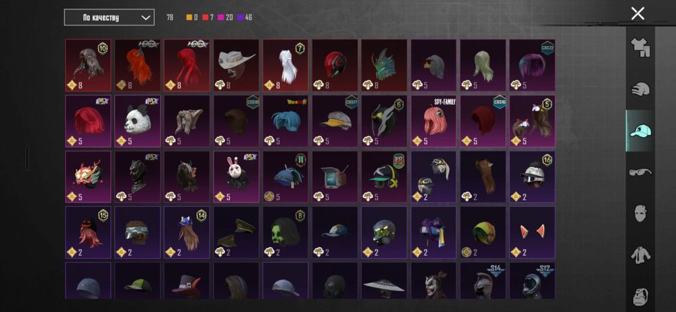This screenshot has width=676, height=312.
Task: Choose the white cowboy hat item
Action: click(236, 66)
